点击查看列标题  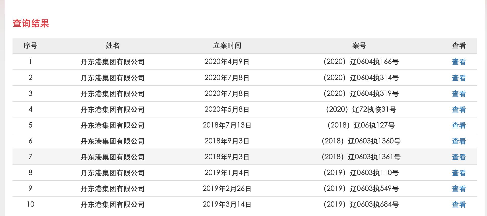[x=458, y=45]
